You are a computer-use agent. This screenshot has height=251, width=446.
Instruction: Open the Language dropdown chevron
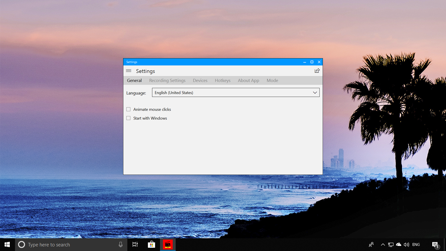point(315,92)
